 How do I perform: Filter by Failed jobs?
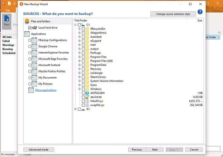click(x=6, y=41)
